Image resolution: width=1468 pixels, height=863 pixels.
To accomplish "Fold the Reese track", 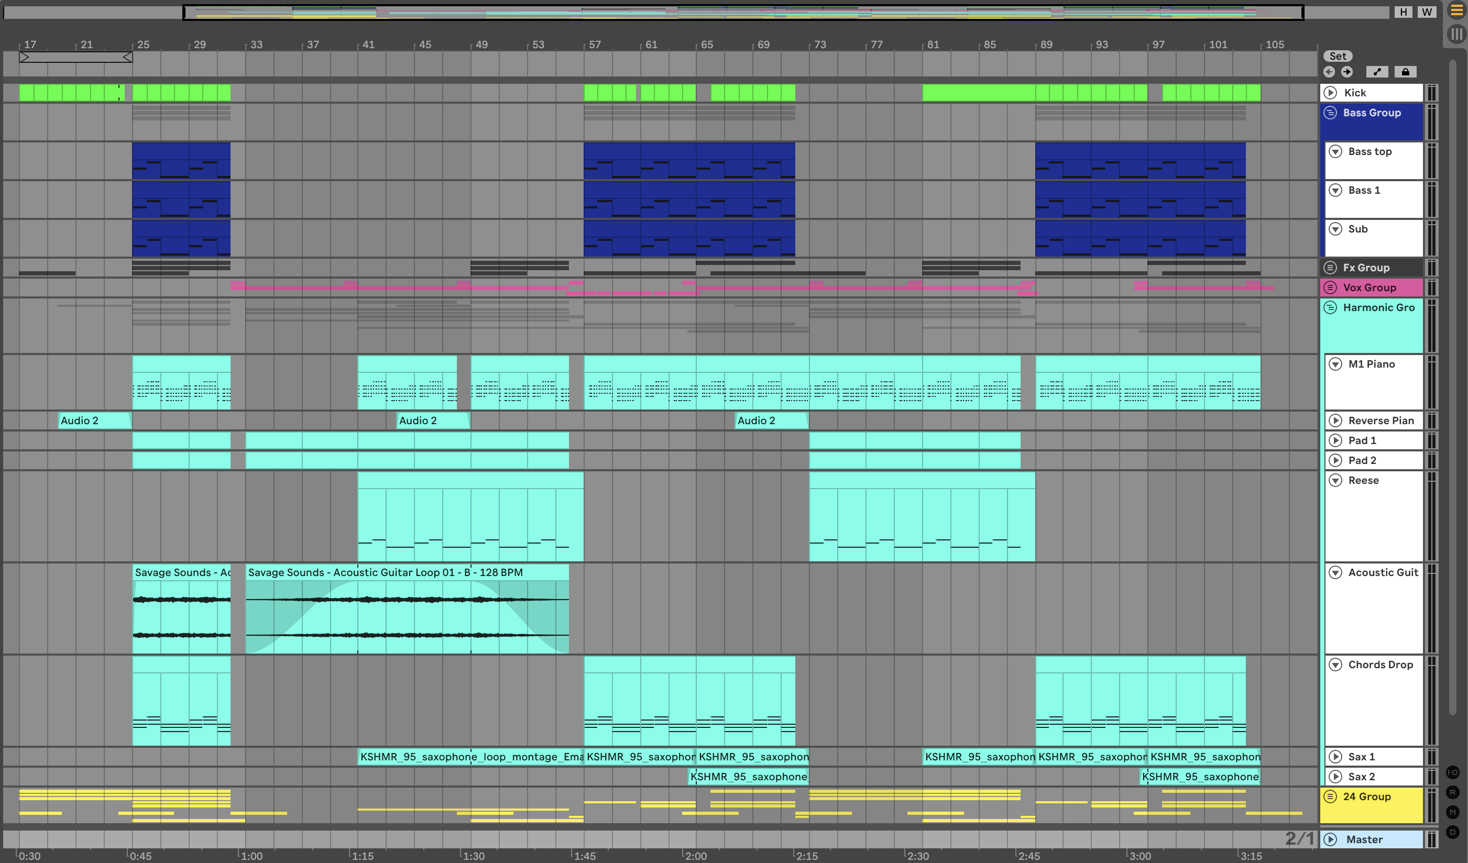I will (x=1335, y=480).
